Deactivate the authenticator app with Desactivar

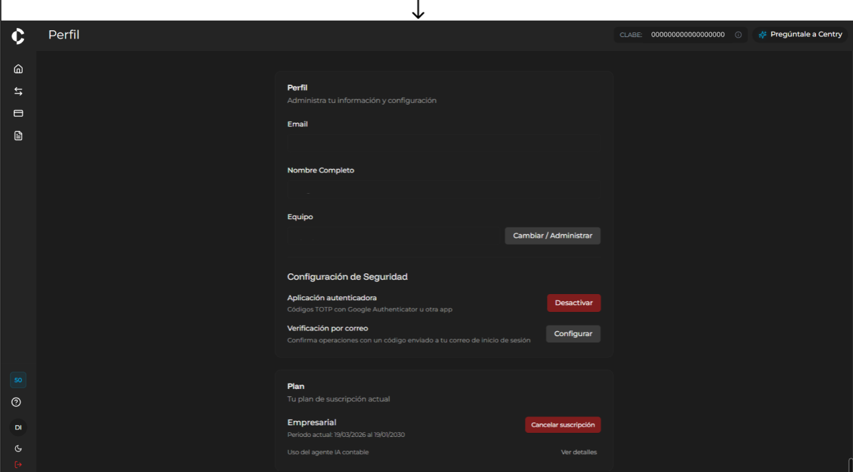coord(574,303)
